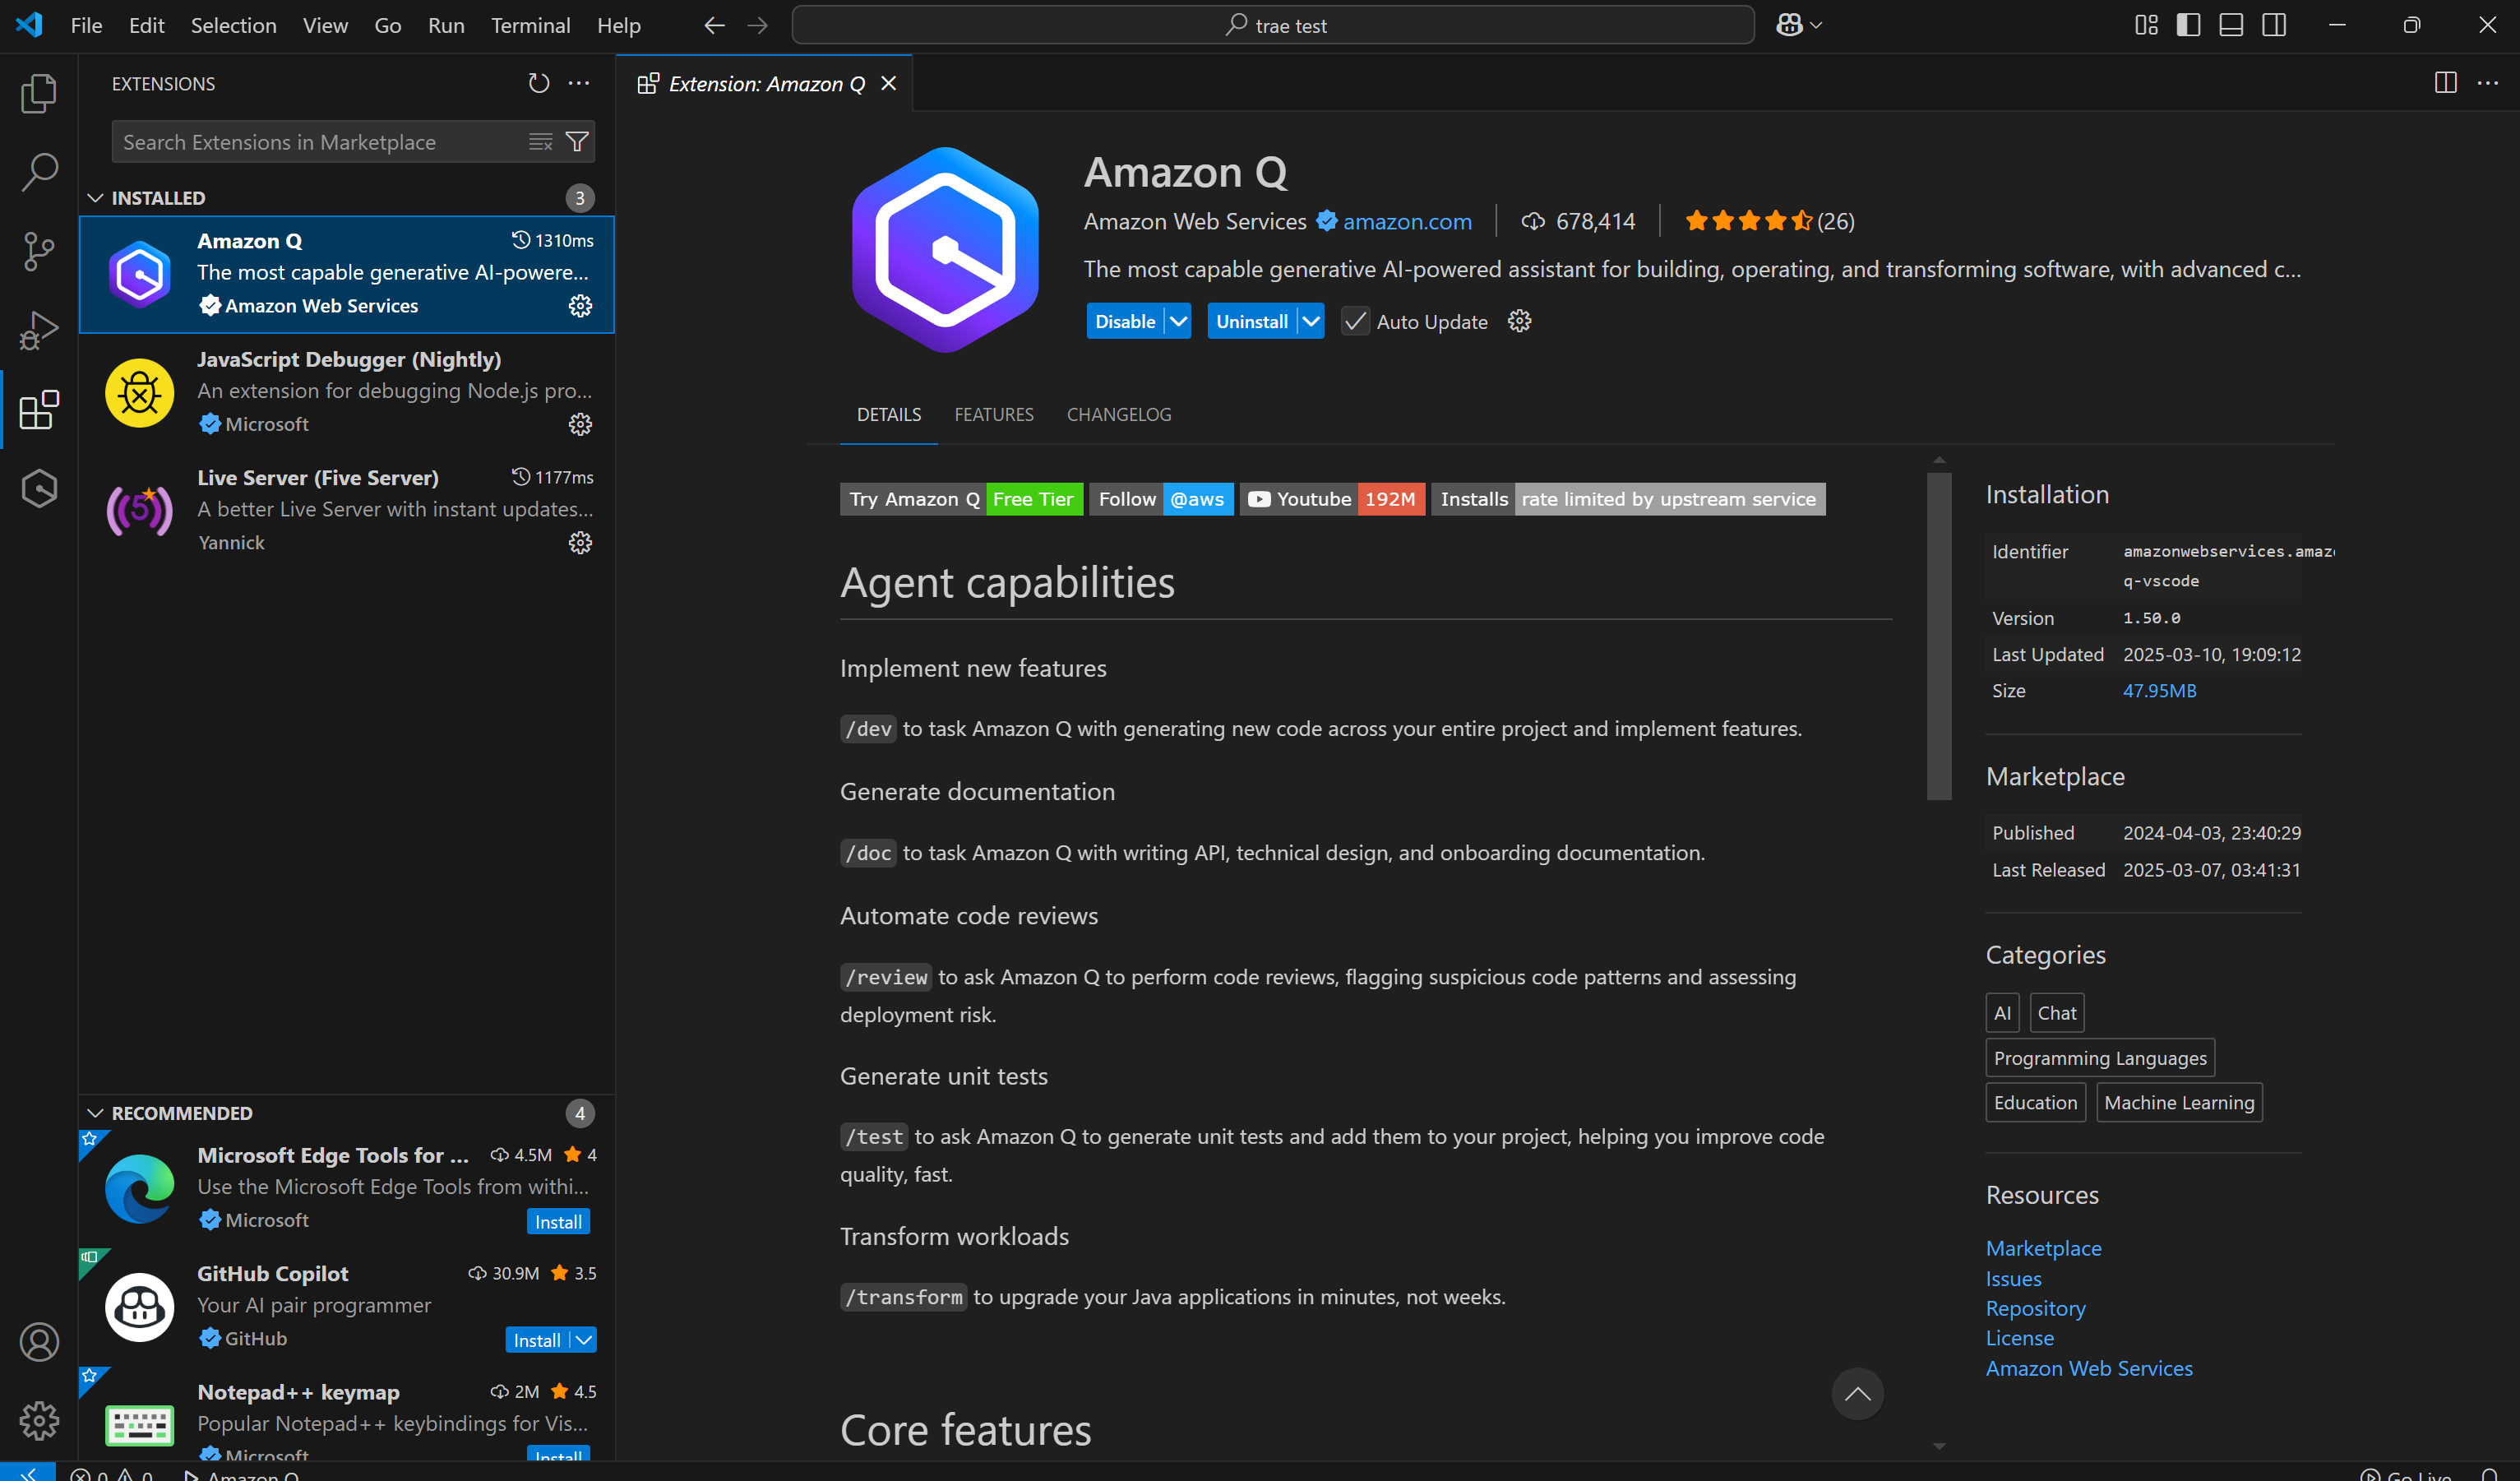The width and height of the screenshot is (2520, 1481).
Task: Go forward with the navigation arrow
Action: [x=757, y=25]
